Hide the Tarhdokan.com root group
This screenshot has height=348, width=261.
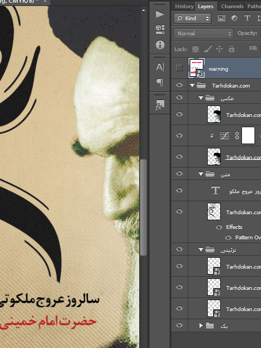click(179, 85)
